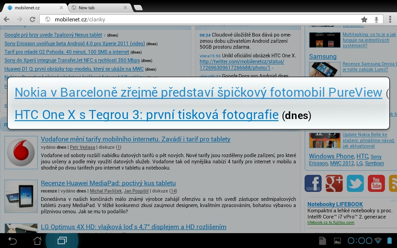Open the Twitter social icon
The height and width of the screenshot is (248, 397).
(355, 183)
